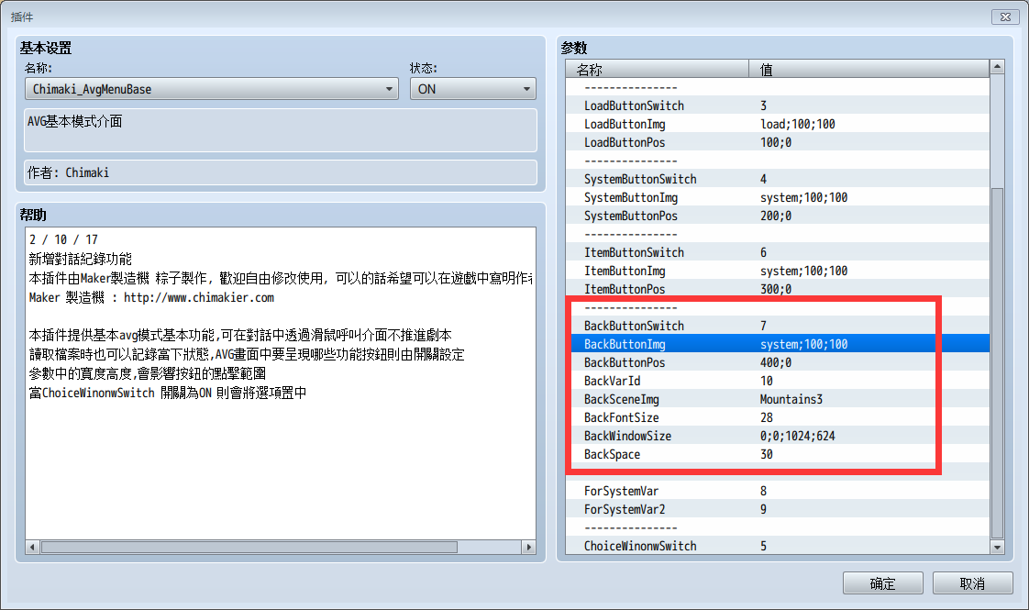
Task: Select the BackButtonSwitch parameter row
Action: 778,326
